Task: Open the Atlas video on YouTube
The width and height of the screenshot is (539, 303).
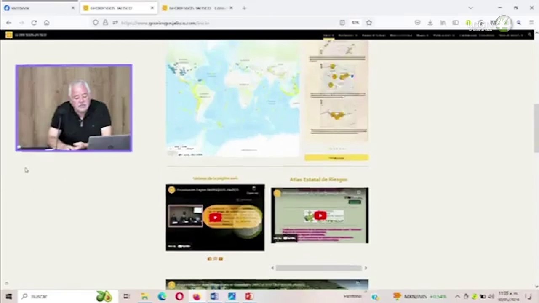Action: pos(289,239)
